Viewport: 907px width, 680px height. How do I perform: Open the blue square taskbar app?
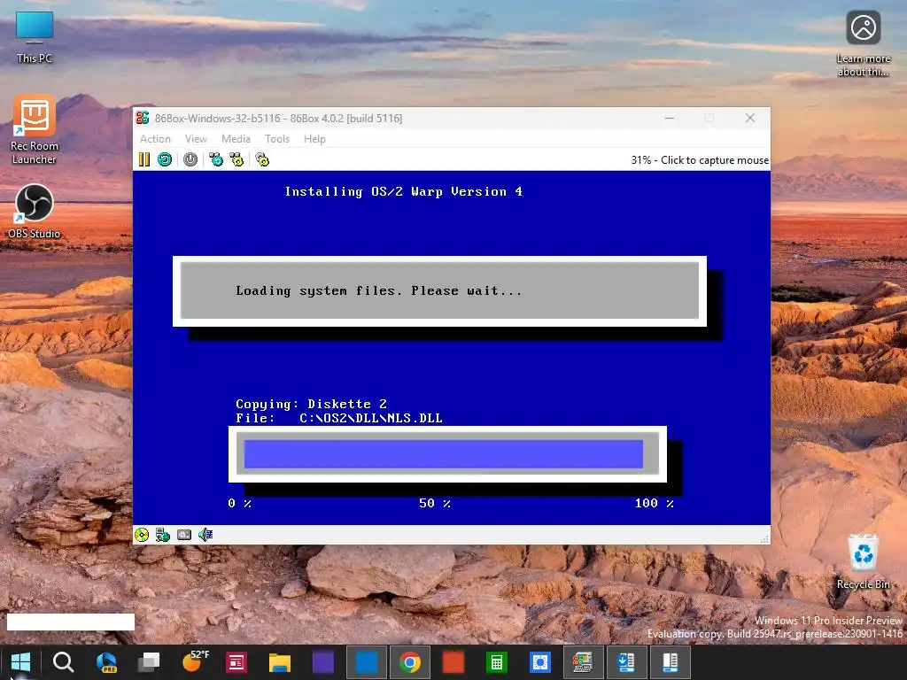pos(366,662)
